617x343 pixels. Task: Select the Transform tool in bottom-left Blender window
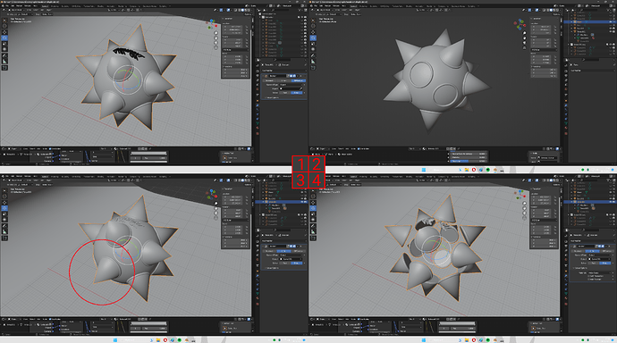pos(4,219)
